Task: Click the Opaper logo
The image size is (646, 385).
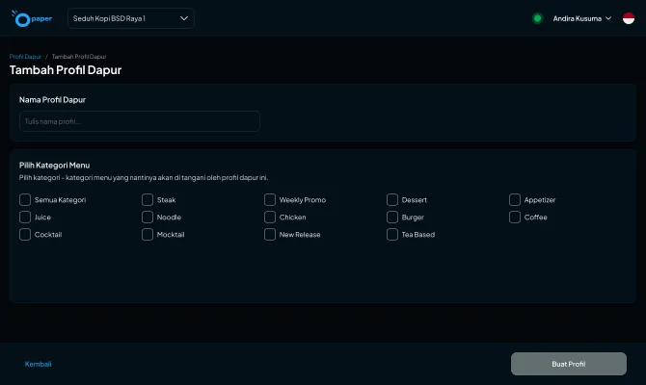Action: 32,18
